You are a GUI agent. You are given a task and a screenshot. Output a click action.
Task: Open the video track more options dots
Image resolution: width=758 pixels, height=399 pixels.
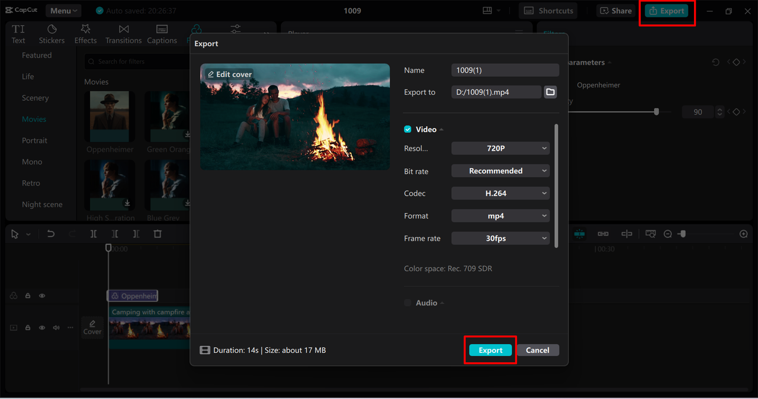70,327
